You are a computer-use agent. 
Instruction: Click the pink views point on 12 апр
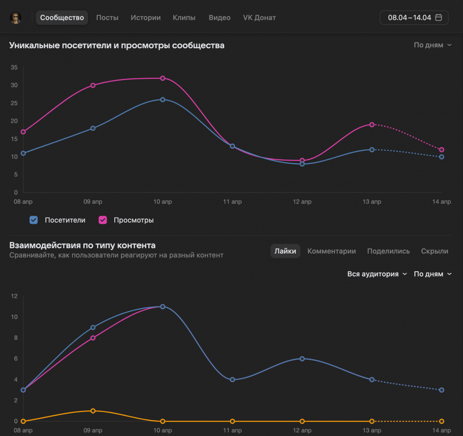pyautogui.click(x=302, y=160)
